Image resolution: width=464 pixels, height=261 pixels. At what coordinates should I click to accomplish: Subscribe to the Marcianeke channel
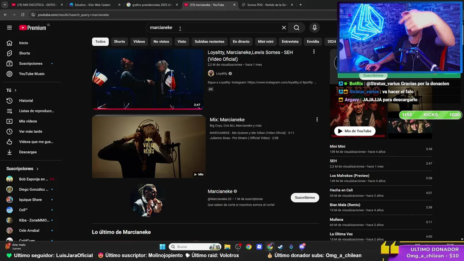coord(305,198)
